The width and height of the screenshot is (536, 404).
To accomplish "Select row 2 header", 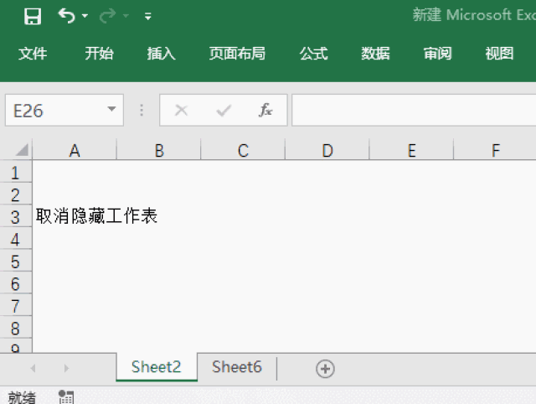I will point(16,194).
